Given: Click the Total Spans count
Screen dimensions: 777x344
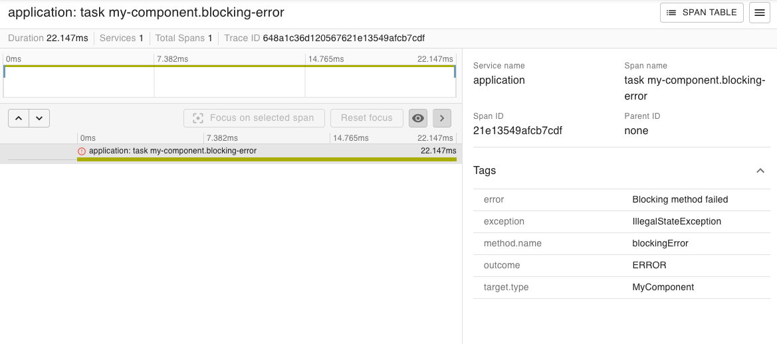Looking at the screenshot, I should tap(210, 38).
